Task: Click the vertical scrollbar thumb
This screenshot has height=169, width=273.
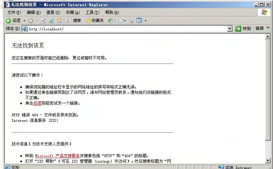Action: click(268, 90)
